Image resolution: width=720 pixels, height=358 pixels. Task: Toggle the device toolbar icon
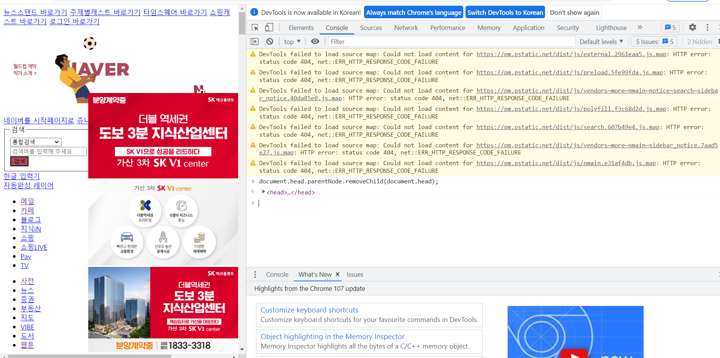(269, 27)
